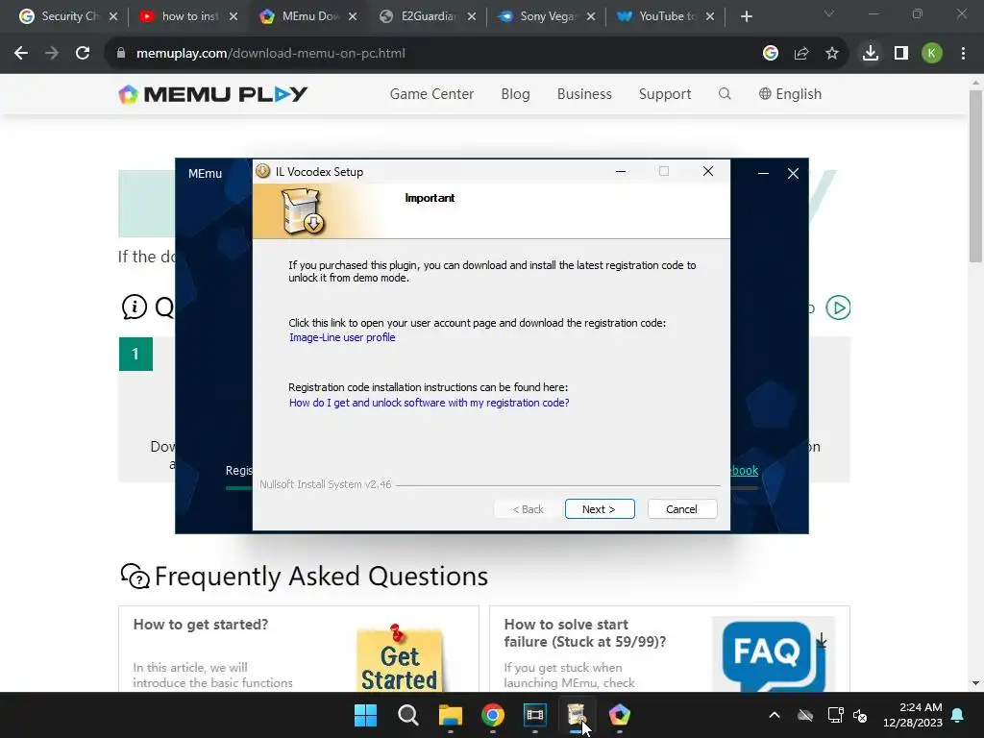Click the info icon beside Q heading

point(134,307)
